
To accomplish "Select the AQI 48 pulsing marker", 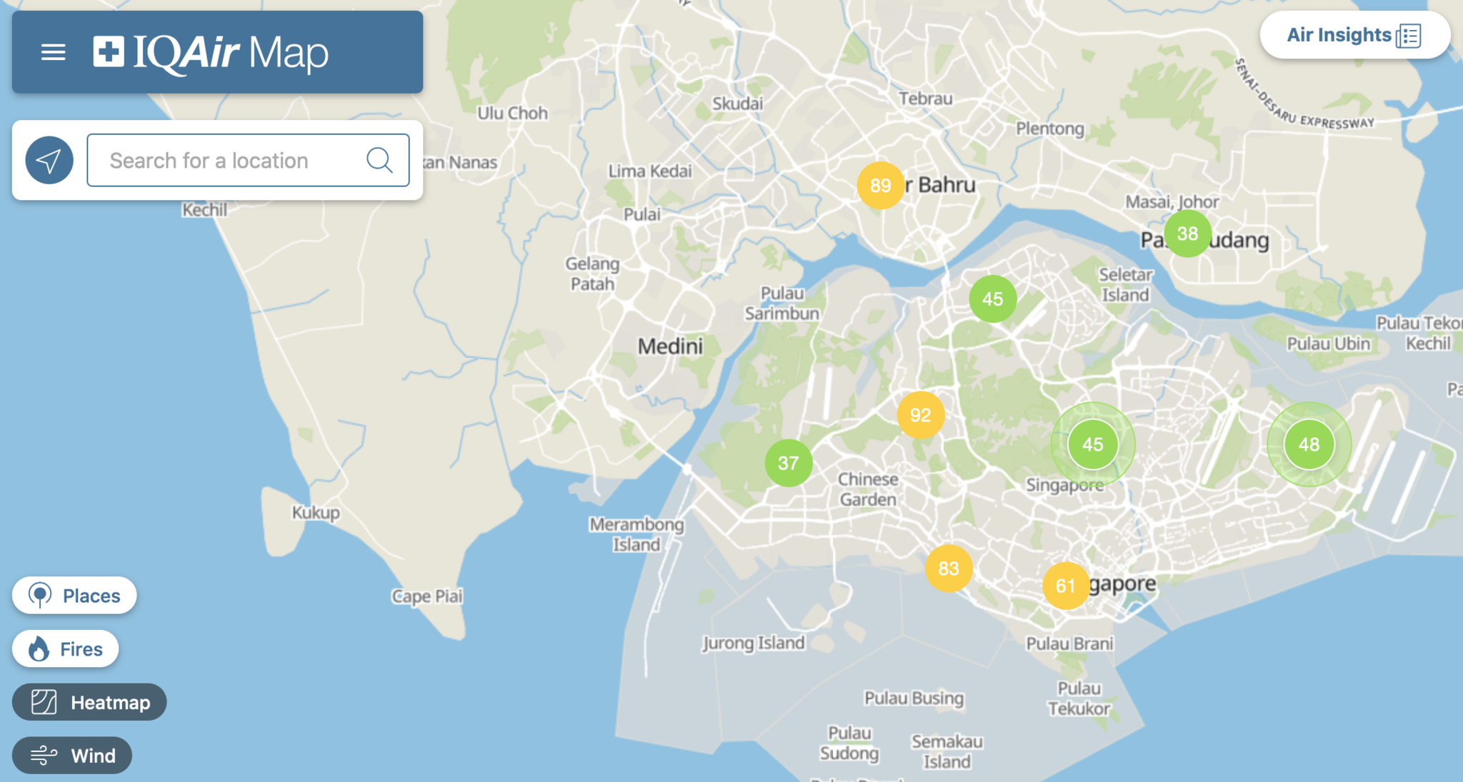I will tap(1309, 444).
